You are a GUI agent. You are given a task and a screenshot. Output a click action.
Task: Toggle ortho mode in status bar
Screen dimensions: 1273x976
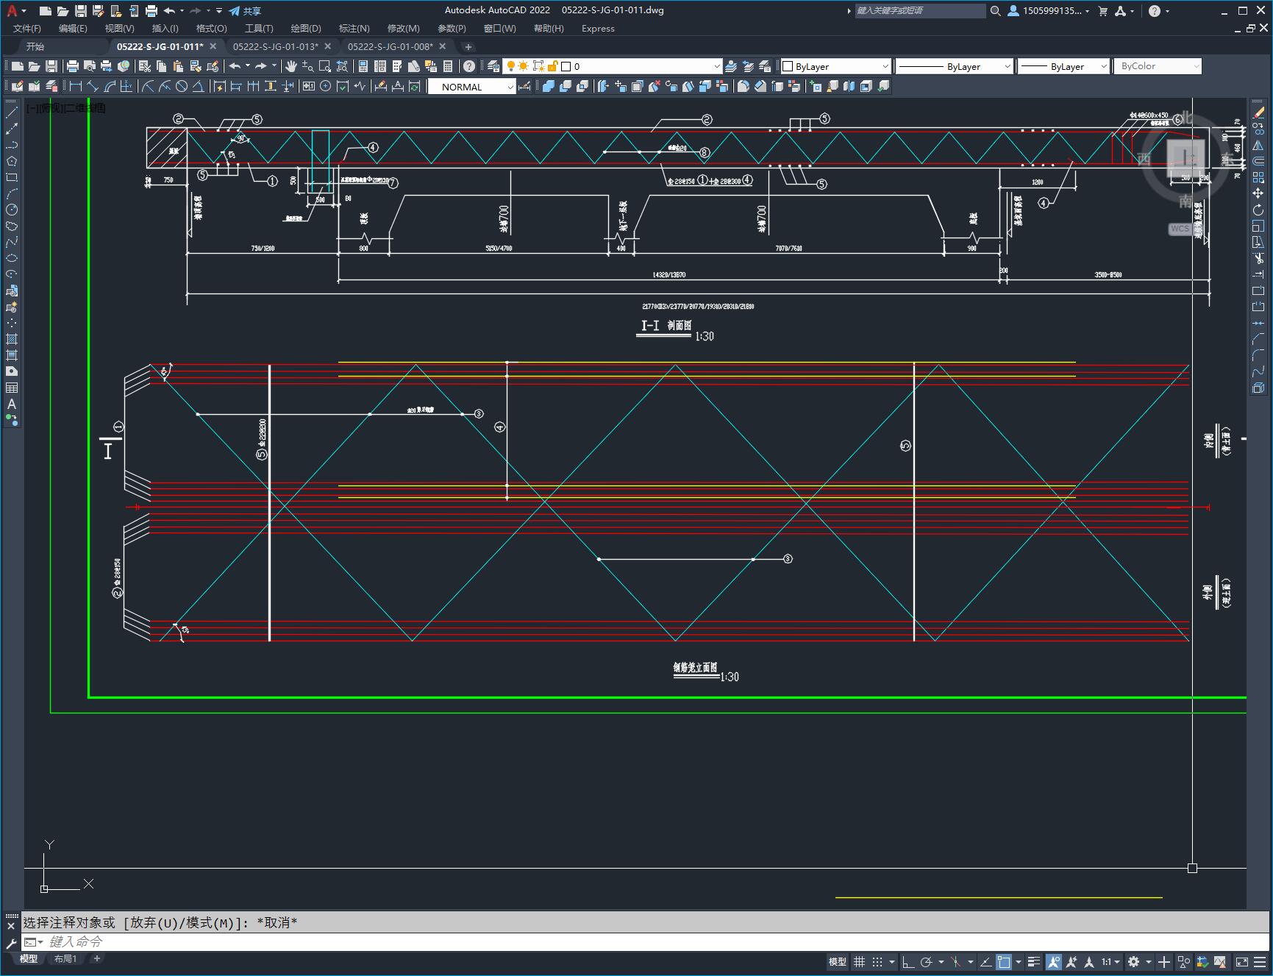pos(908,962)
